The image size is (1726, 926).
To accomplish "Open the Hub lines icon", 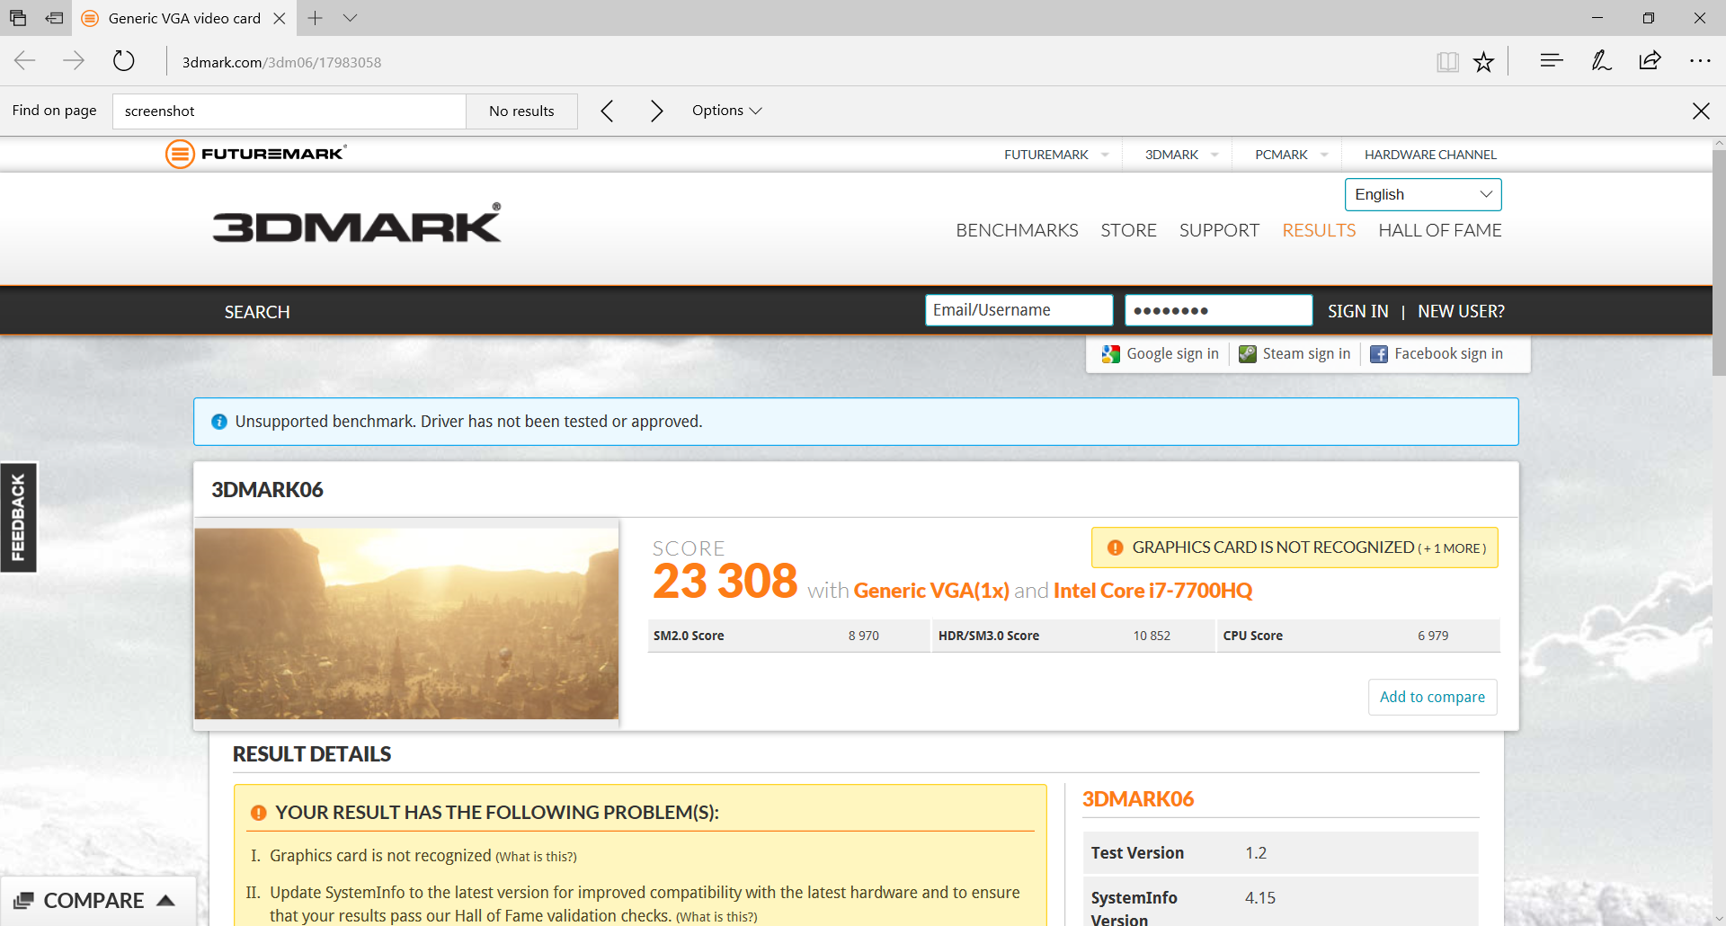I will (x=1552, y=61).
